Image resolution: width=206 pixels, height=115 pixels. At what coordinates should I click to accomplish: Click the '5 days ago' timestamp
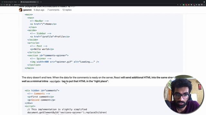(x=39, y=10)
